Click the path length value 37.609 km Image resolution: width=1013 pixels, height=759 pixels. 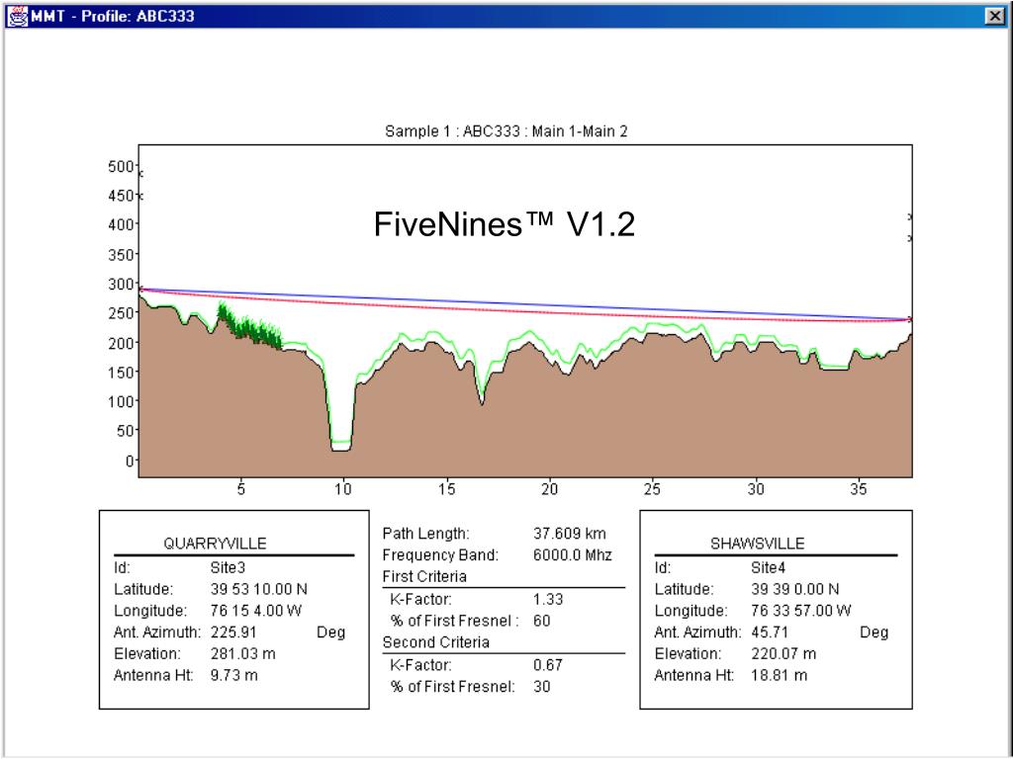pyautogui.click(x=570, y=534)
